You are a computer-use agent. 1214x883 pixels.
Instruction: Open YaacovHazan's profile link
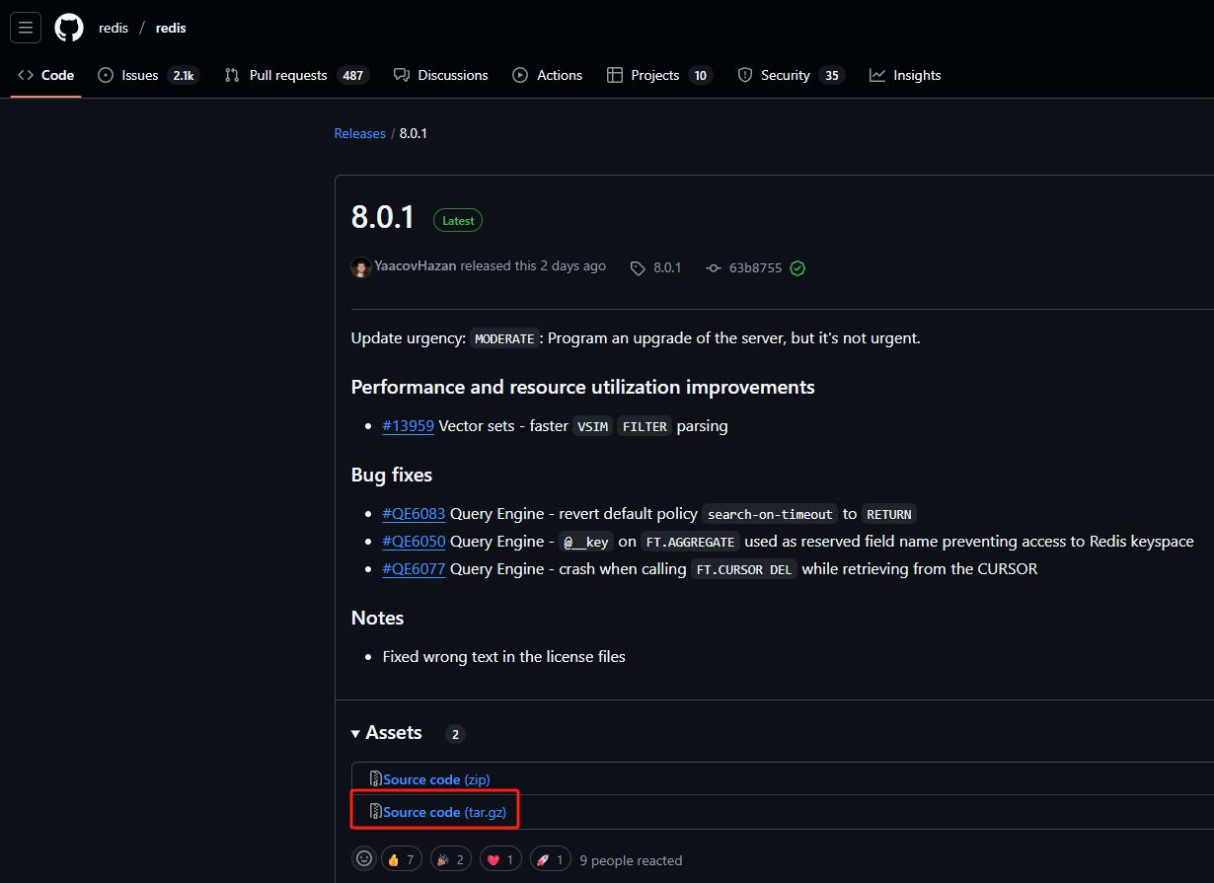416,266
